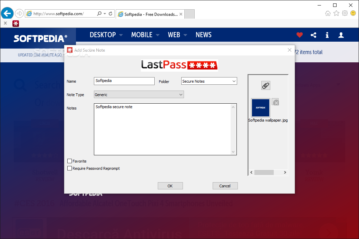Open the Note Type dropdown Generic
The image size is (359, 239).
pos(139,94)
